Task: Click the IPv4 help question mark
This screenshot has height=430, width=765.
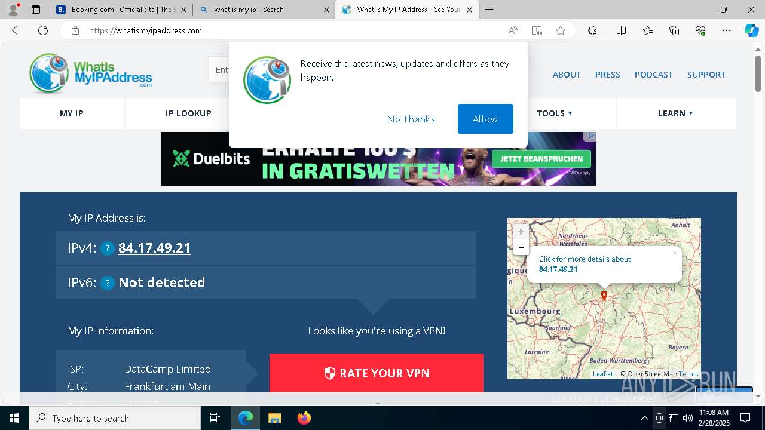Action: pos(107,248)
